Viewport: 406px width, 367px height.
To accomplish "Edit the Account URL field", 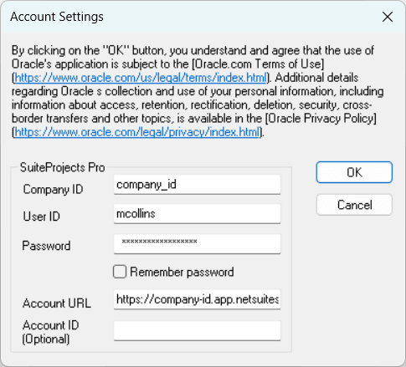I will coord(197,299).
